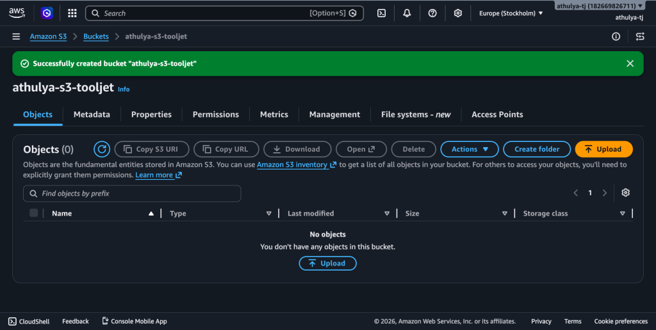The width and height of the screenshot is (656, 330).
Task: Open the Amazon S3 inventory link
Action: 296,164
